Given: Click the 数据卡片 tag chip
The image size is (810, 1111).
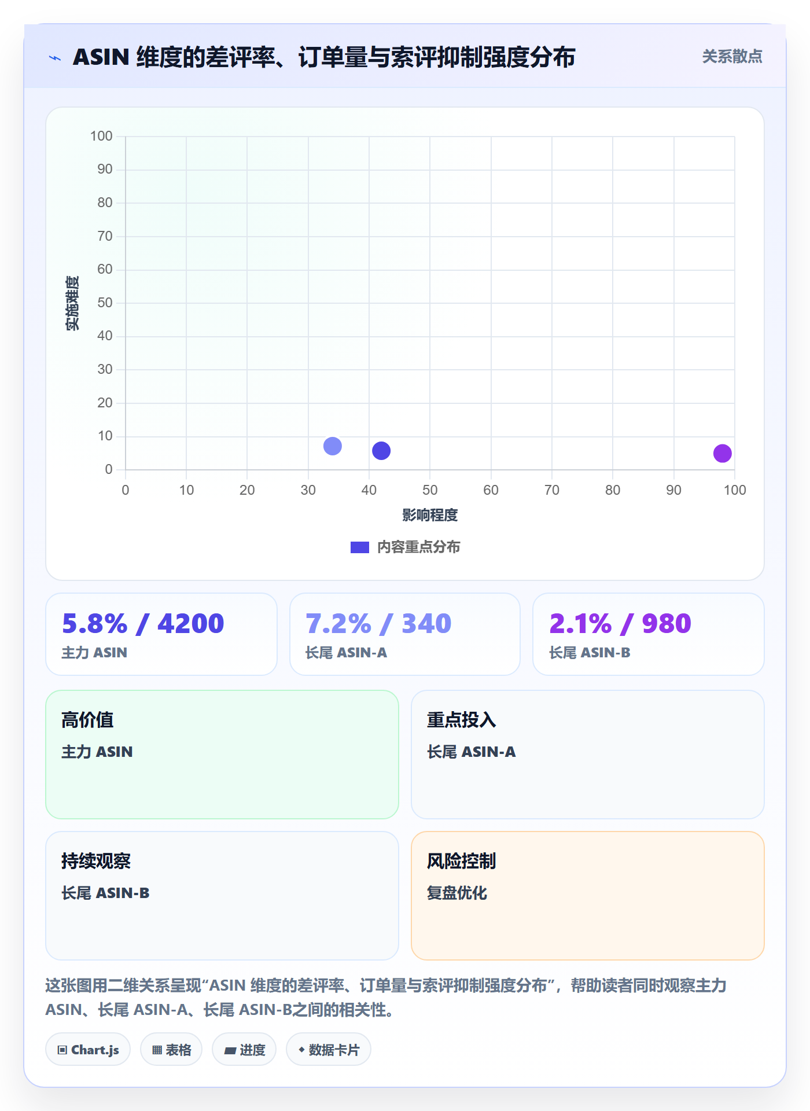Looking at the screenshot, I should [x=329, y=1050].
